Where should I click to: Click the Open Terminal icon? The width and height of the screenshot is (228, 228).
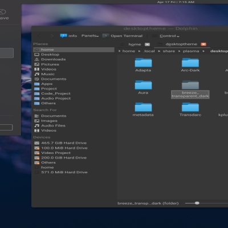coord(105,36)
